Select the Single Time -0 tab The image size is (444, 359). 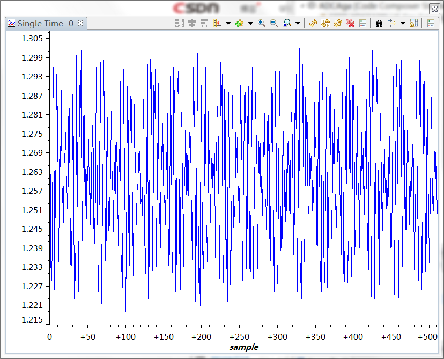(x=45, y=23)
